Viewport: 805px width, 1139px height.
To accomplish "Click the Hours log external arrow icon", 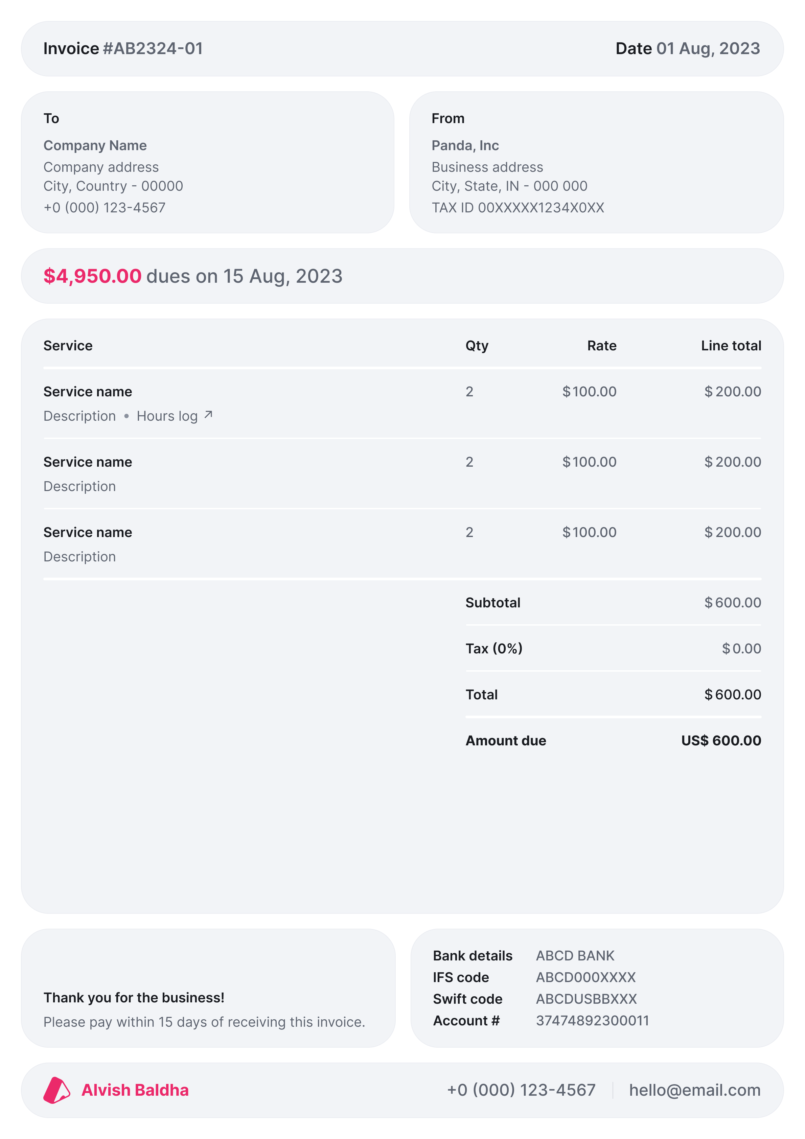I will pos(208,415).
